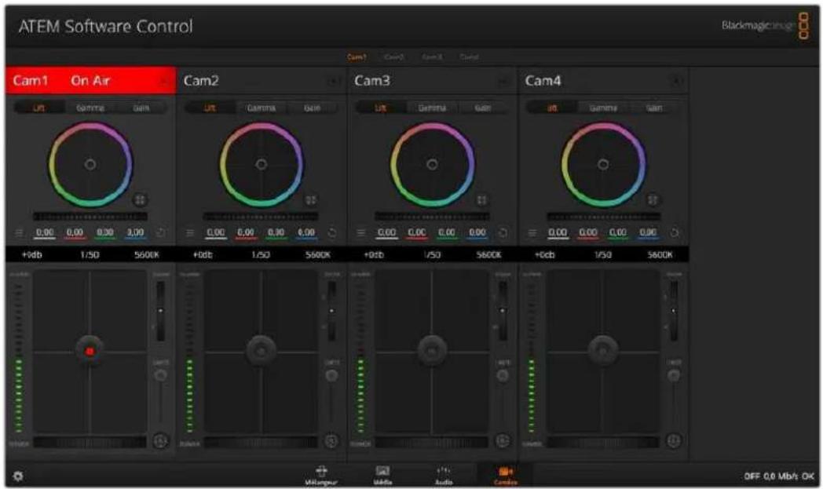This screenshot has width=823, height=489.
Task: Open Cam3 color menu lines icon
Action: tap(360, 232)
